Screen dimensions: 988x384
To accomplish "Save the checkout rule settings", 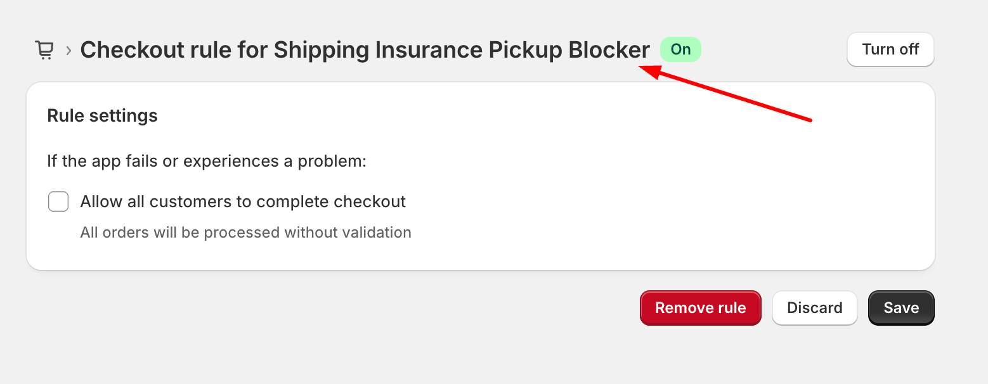I will point(900,308).
